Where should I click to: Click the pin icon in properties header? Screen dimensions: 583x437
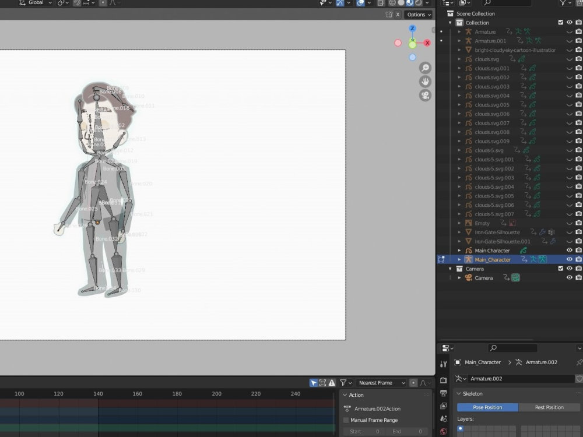(579, 362)
